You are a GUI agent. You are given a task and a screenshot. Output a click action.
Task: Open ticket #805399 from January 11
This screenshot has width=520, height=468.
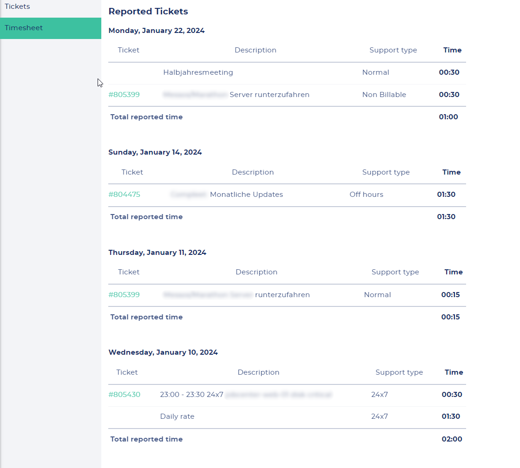pyautogui.click(x=124, y=294)
